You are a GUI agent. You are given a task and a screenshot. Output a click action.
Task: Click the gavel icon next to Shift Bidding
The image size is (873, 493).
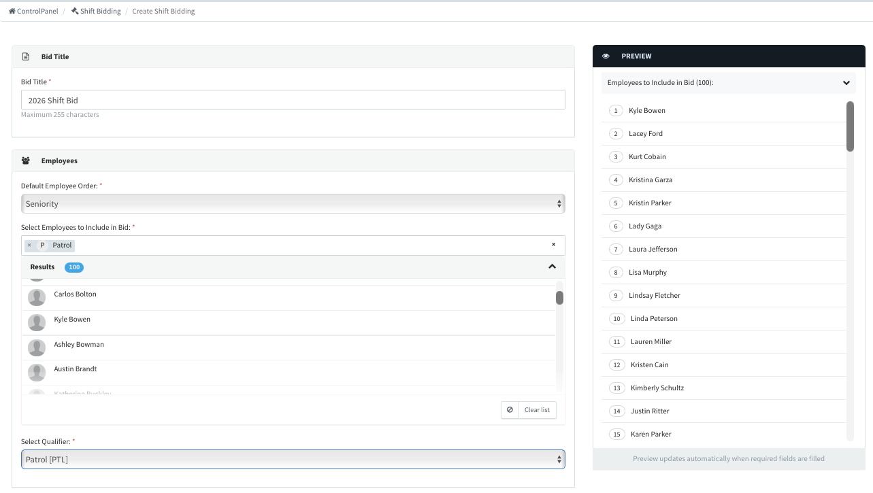point(75,11)
